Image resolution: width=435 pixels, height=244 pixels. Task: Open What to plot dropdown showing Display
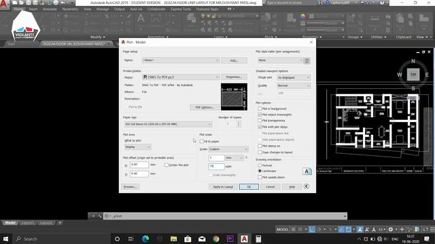coord(137,147)
